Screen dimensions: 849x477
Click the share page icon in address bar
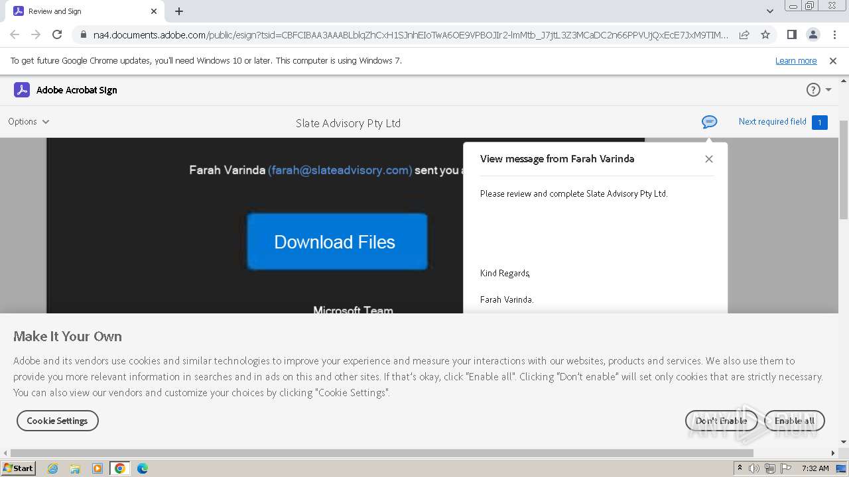[x=744, y=34]
